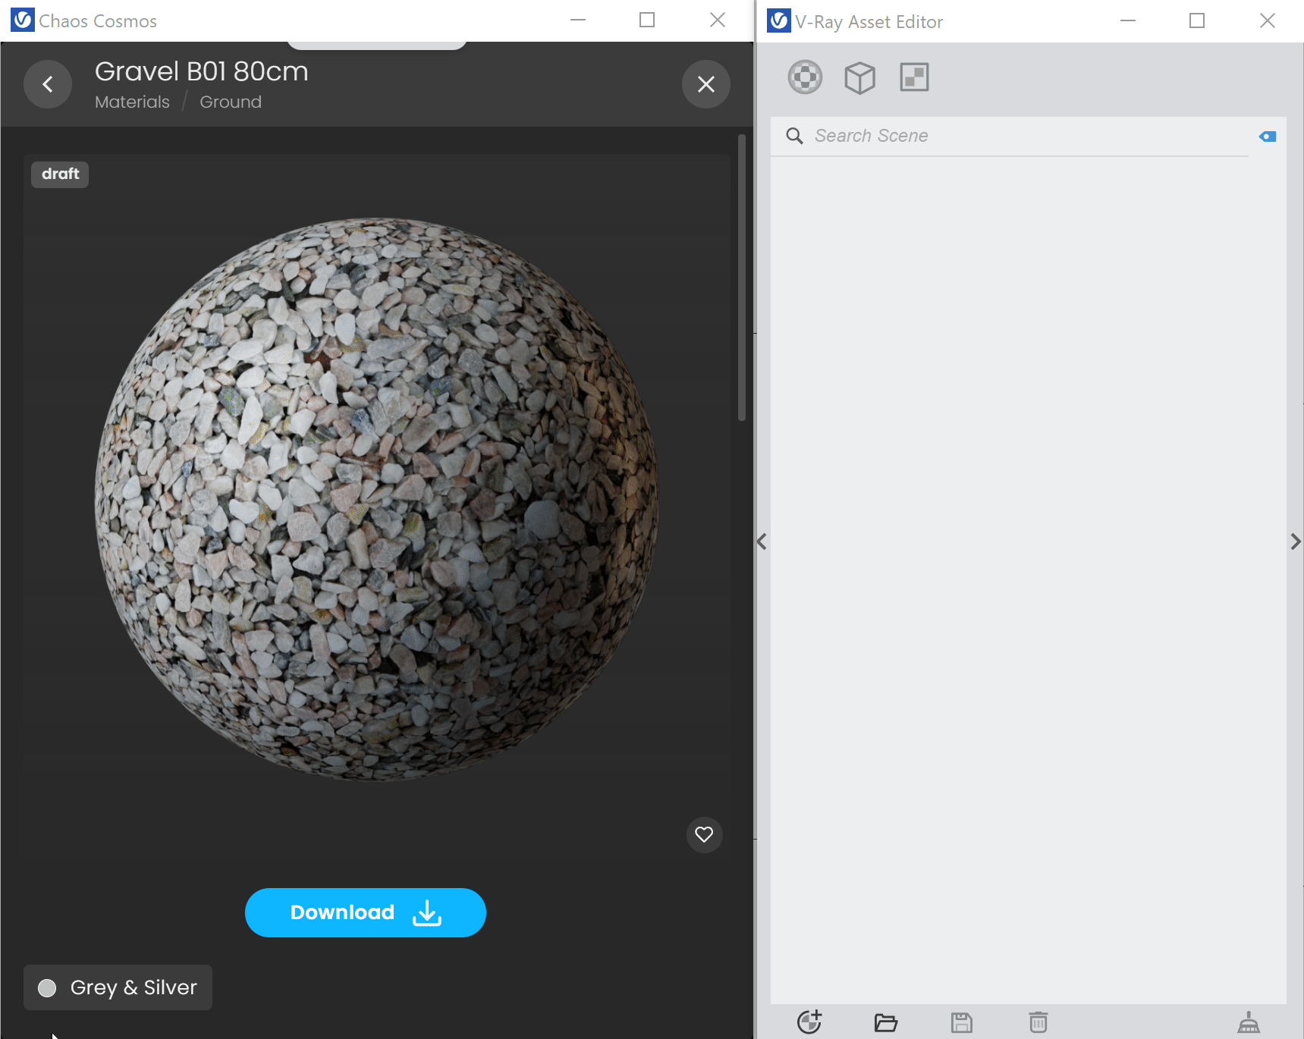
Task: Go back in Chaos Cosmos
Action: coord(48,84)
